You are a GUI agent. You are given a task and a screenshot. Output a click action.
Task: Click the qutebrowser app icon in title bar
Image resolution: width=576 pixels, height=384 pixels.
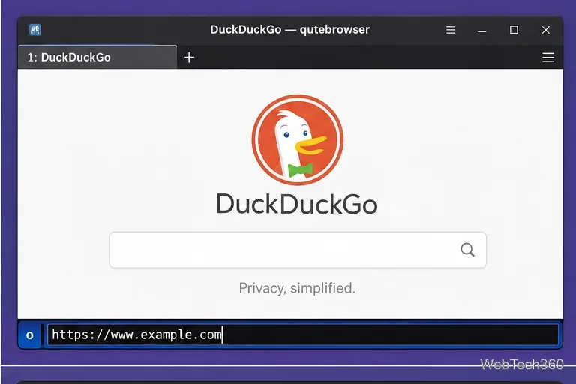[35, 30]
